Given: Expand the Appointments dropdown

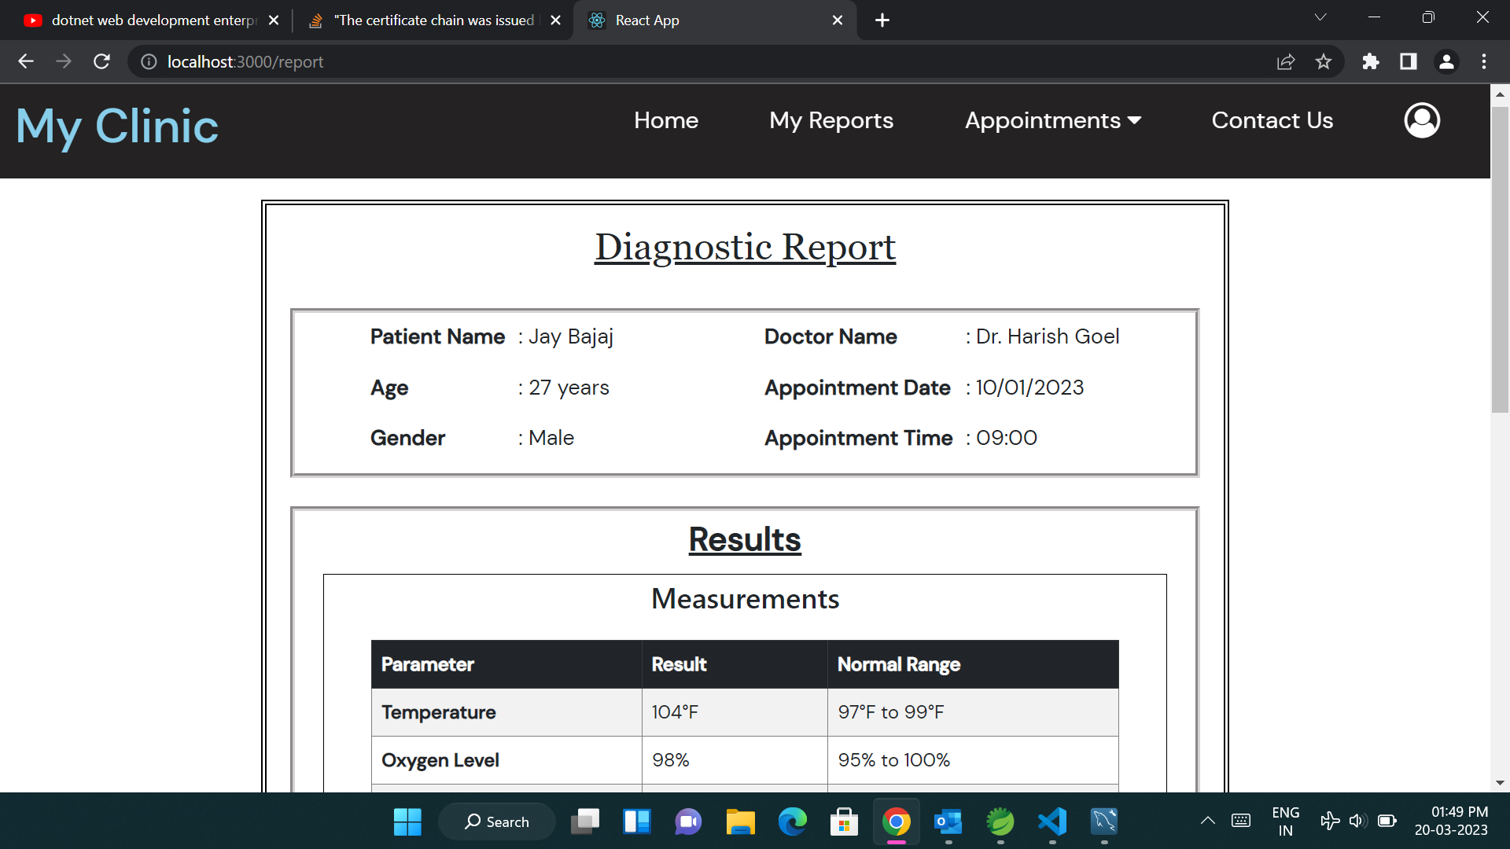Looking at the screenshot, I should [x=1054, y=120].
